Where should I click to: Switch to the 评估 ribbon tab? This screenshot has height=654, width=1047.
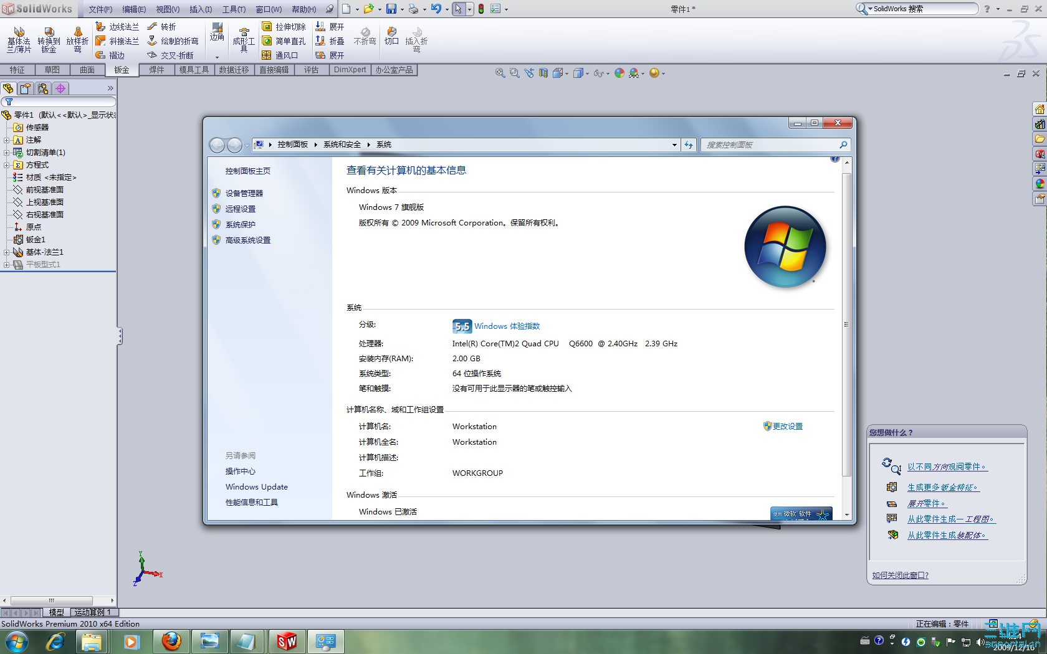tap(312, 70)
